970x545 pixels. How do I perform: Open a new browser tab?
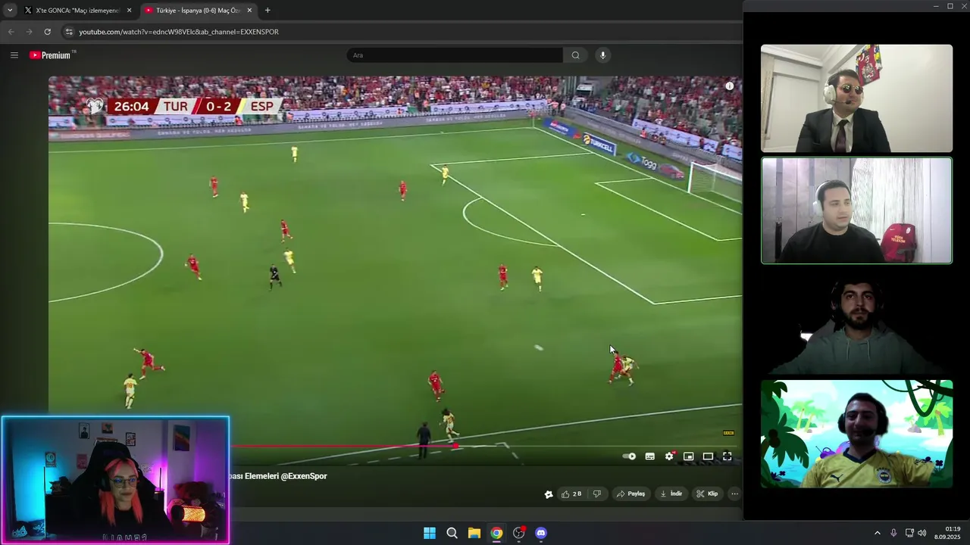pos(268,11)
